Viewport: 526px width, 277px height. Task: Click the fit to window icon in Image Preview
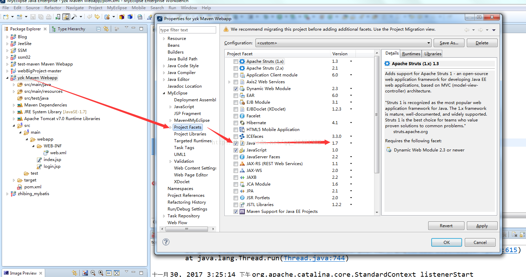[x=117, y=273]
